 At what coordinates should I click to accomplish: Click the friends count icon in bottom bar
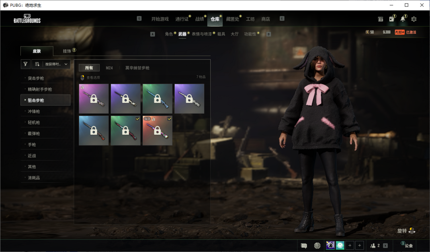[375, 246]
